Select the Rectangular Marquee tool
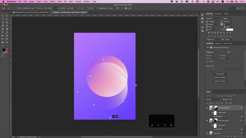 coord(3,19)
